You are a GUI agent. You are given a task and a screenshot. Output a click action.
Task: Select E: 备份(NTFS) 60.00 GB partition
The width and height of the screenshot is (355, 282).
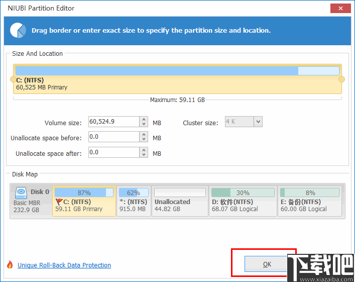coord(310,201)
